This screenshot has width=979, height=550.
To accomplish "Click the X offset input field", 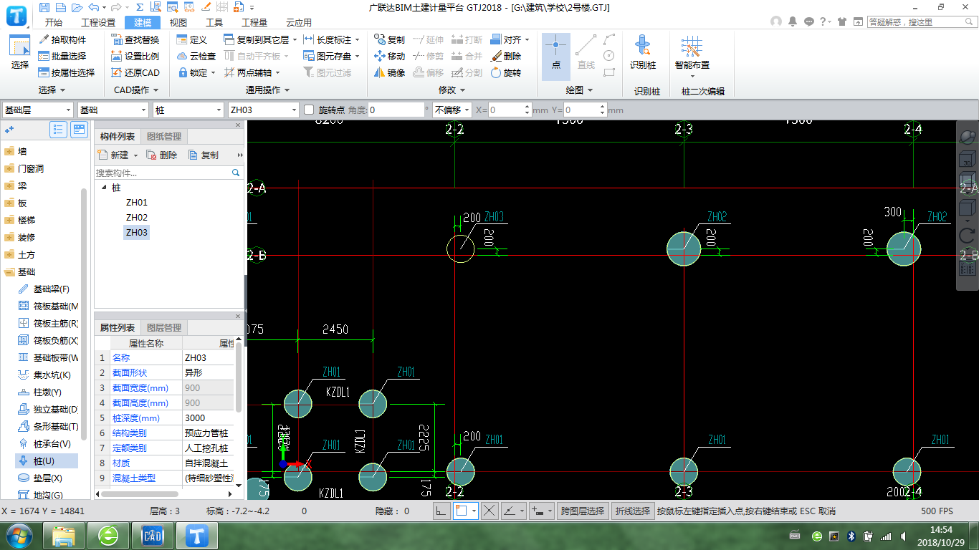I will [511, 110].
